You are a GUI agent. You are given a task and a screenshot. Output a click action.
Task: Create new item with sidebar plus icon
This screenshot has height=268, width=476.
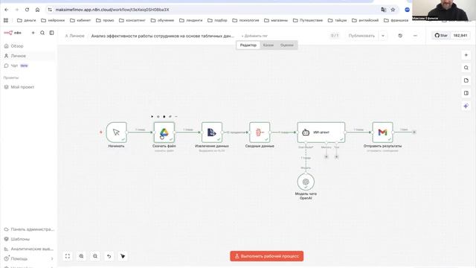coord(33,33)
